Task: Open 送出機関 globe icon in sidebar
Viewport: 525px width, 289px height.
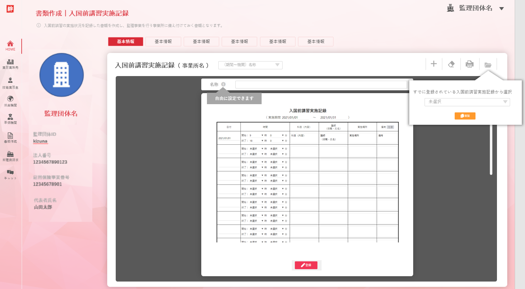Action: (x=10, y=101)
